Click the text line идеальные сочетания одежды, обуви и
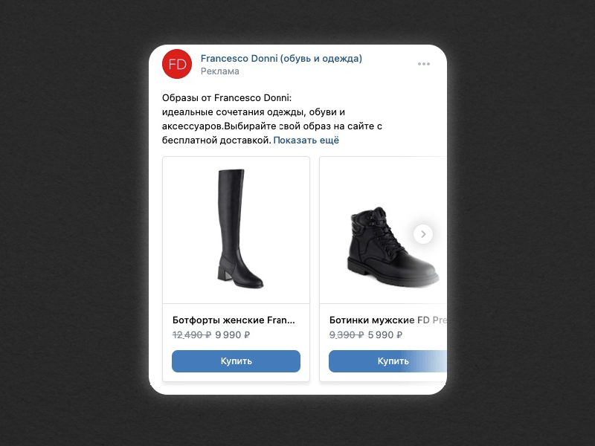Image resolution: width=595 pixels, height=446 pixels. coord(254,112)
